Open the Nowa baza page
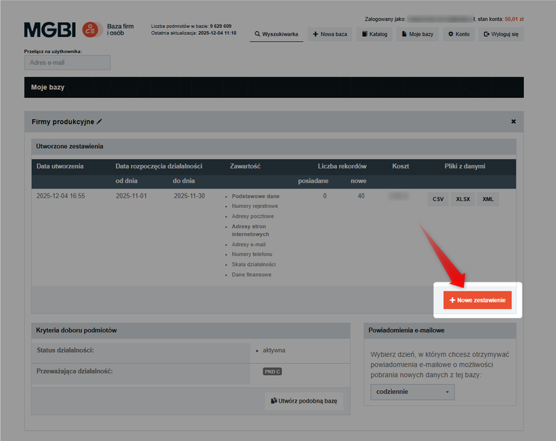The height and width of the screenshot is (441, 556). click(329, 34)
